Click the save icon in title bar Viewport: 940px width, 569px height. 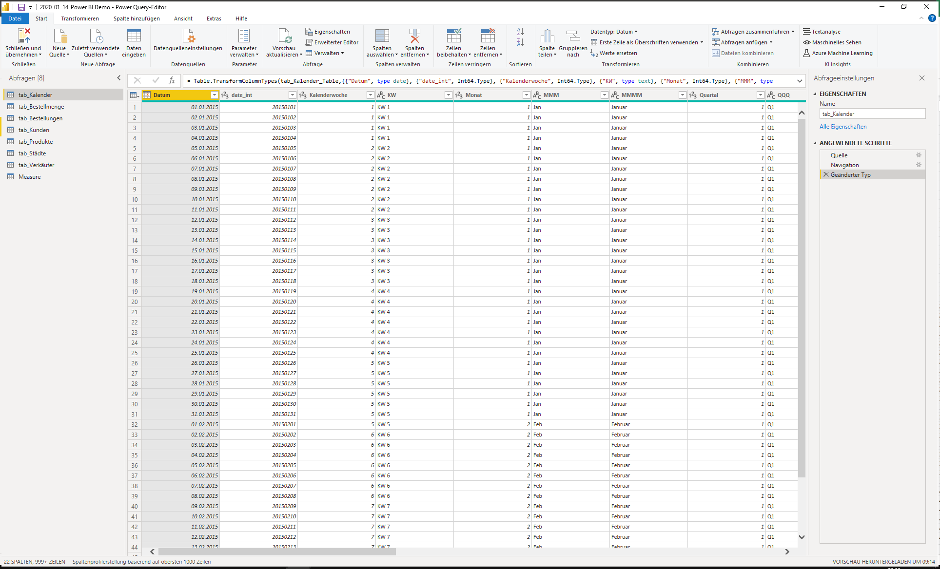[x=21, y=7]
